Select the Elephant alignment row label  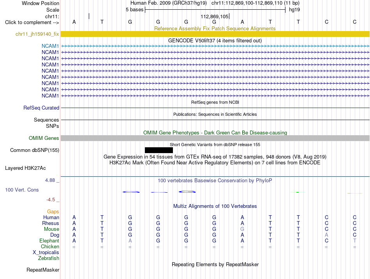pos(49,241)
